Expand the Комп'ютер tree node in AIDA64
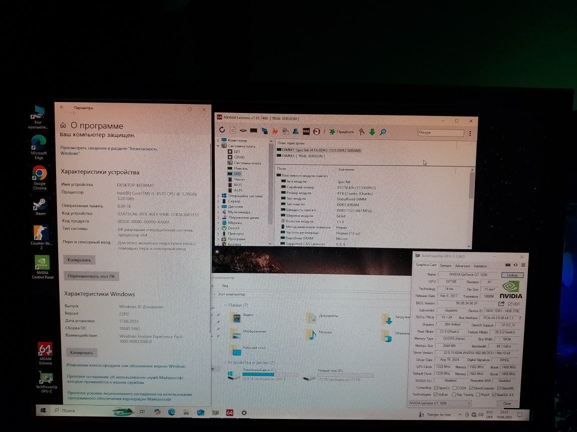 218,140
